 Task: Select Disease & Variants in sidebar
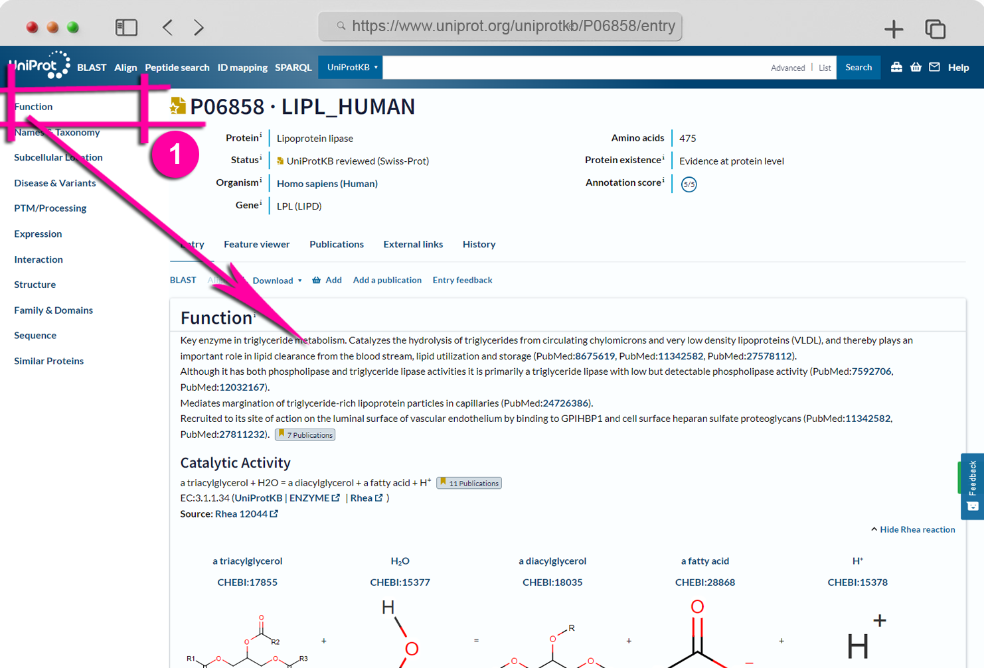(55, 183)
